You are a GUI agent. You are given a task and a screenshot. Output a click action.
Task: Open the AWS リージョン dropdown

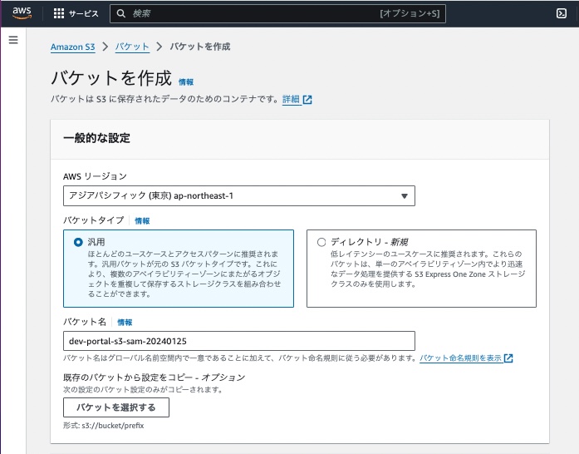tap(239, 196)
